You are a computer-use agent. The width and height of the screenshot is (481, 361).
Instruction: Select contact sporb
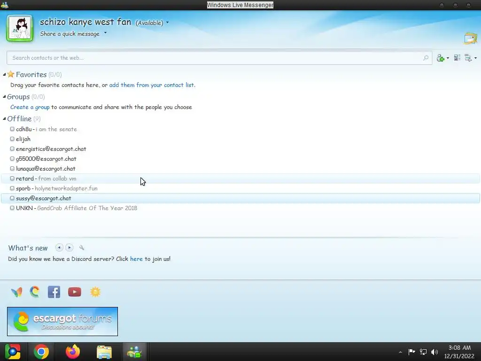240,188
